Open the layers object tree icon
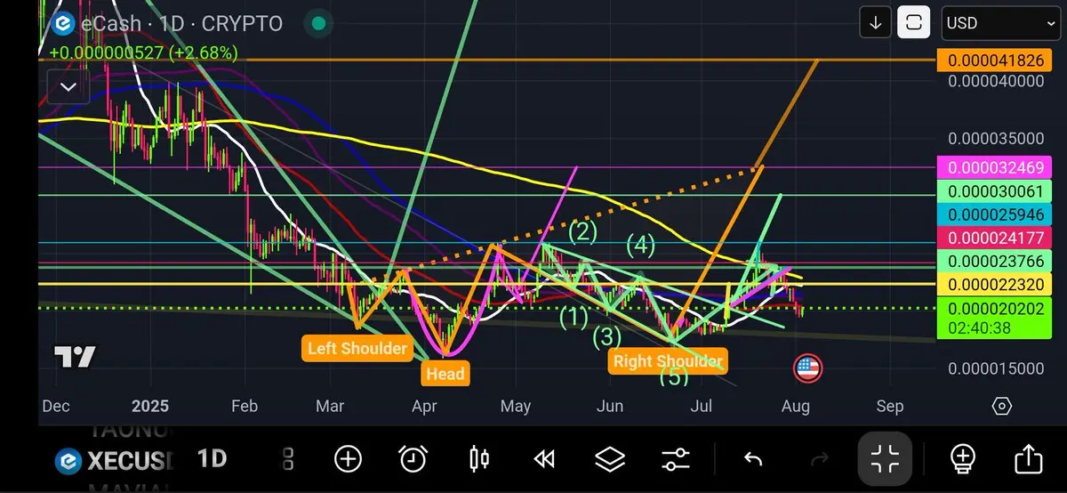1067x493 pixels. pyautogui.click(x=610, y=459)
